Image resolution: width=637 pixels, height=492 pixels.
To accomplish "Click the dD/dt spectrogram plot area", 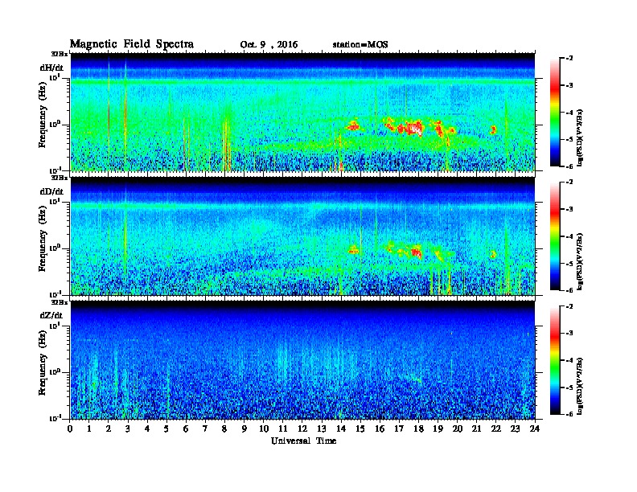I will 302,236.
